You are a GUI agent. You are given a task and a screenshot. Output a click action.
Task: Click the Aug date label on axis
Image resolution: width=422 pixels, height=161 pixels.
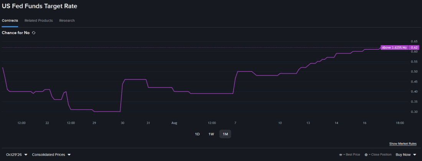point(175,123)
